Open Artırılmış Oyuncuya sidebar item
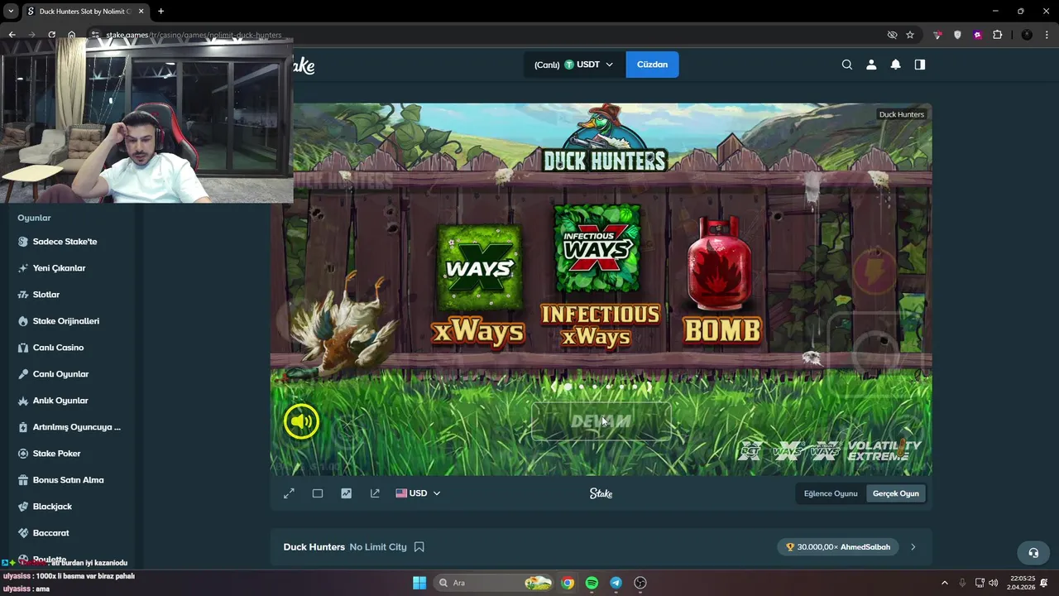 click(76, 427)
